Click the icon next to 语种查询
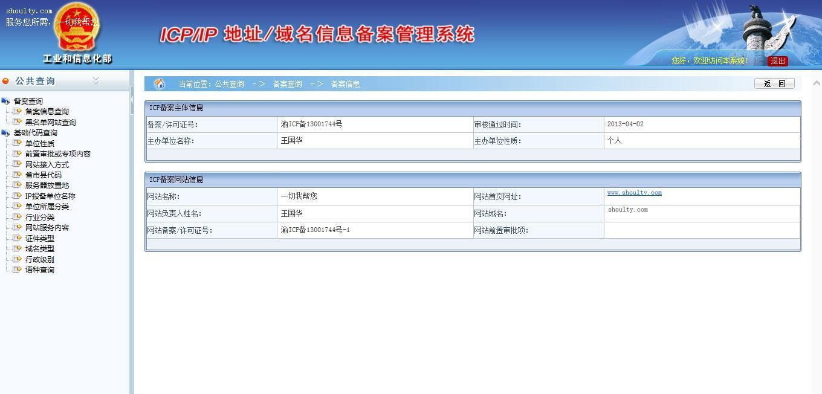Image resolution: width=822 pixels, height=394 pixels. (x=17, y=270)
